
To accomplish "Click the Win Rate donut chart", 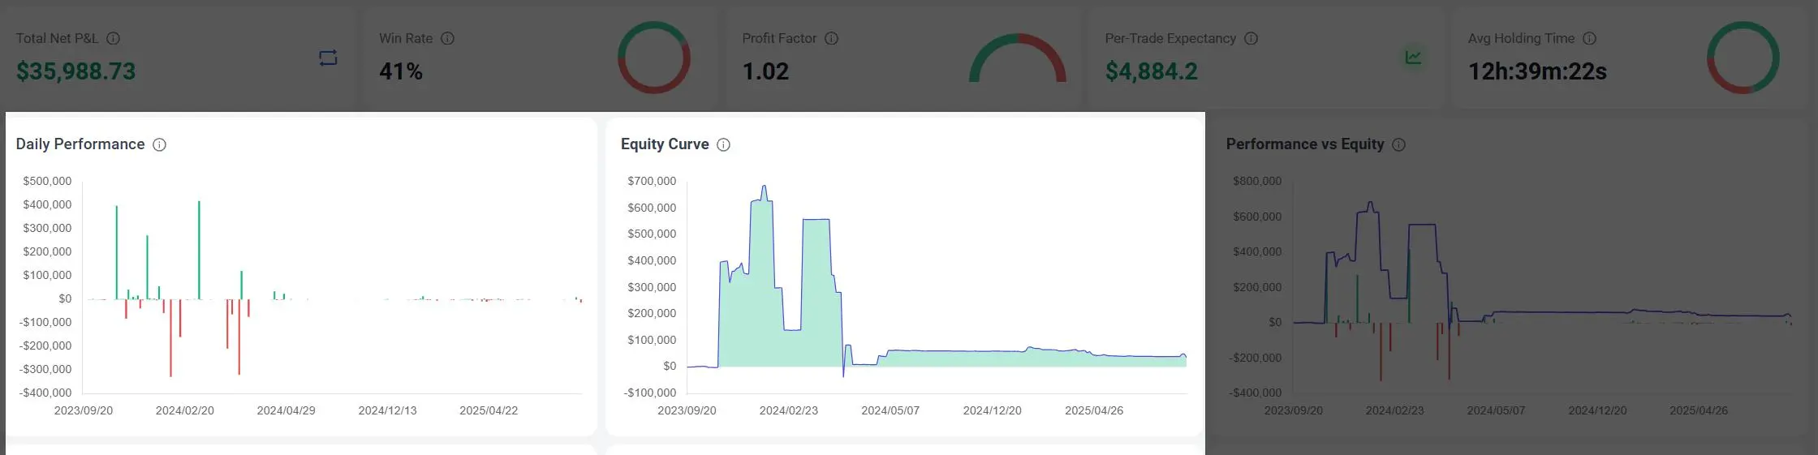I will pos(654,57).
